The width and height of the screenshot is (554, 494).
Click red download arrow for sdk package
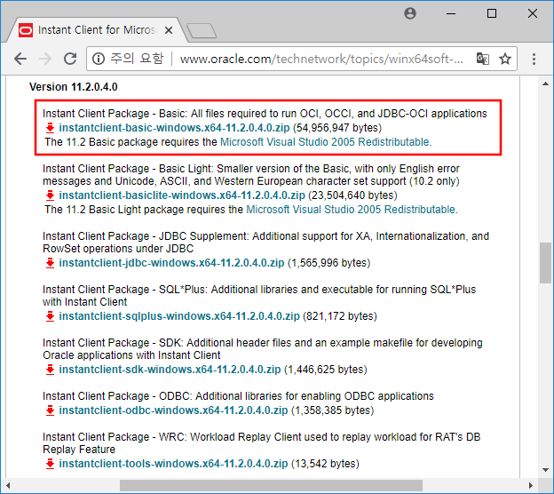coord(51,370)
